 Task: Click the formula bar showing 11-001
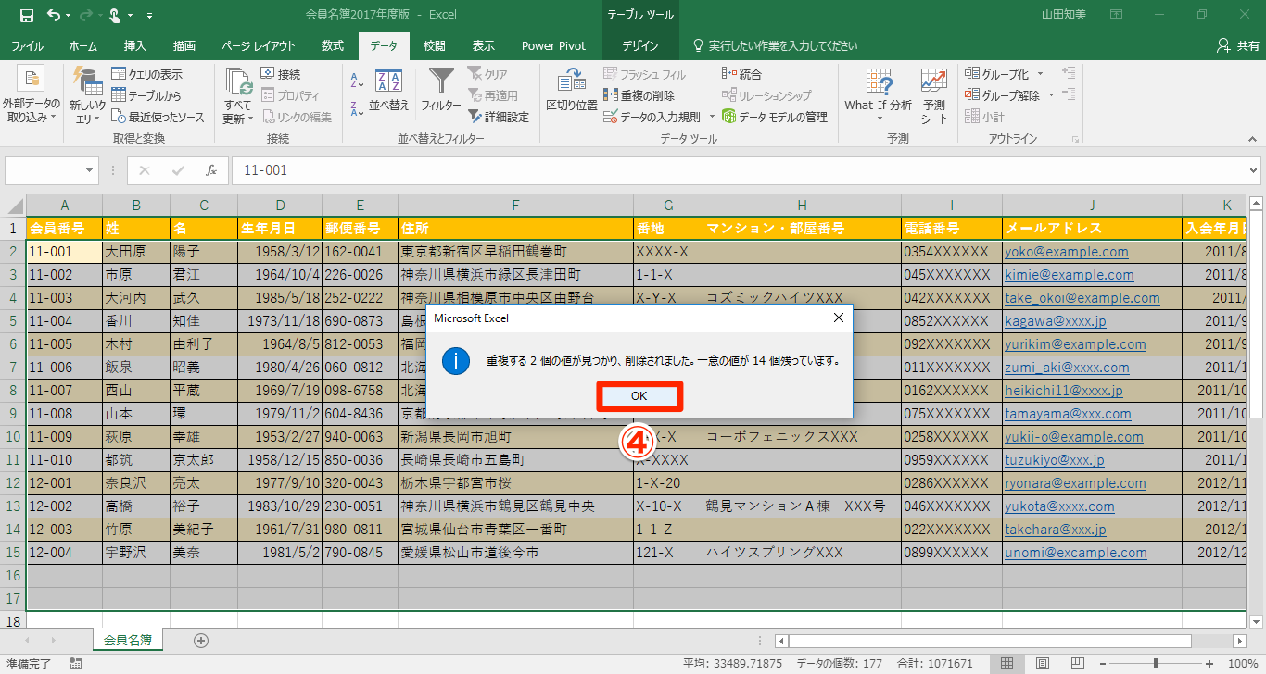tap(738, 170)
